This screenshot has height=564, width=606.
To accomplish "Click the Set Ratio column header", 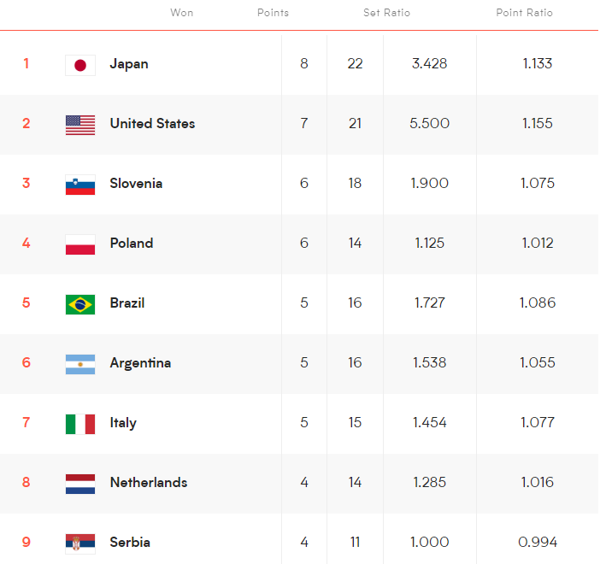I will tap(386, 13).
